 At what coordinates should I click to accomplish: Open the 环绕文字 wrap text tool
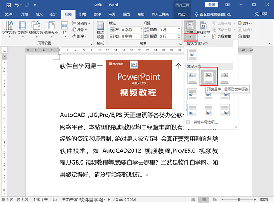point(204,29)
